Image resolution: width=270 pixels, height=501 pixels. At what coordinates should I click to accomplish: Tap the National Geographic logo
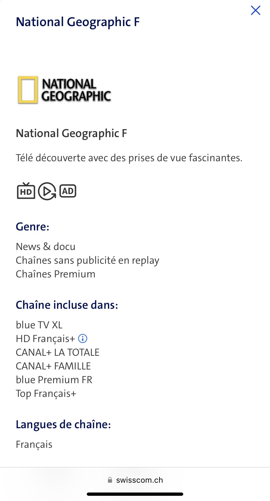[x=64, y=90]
